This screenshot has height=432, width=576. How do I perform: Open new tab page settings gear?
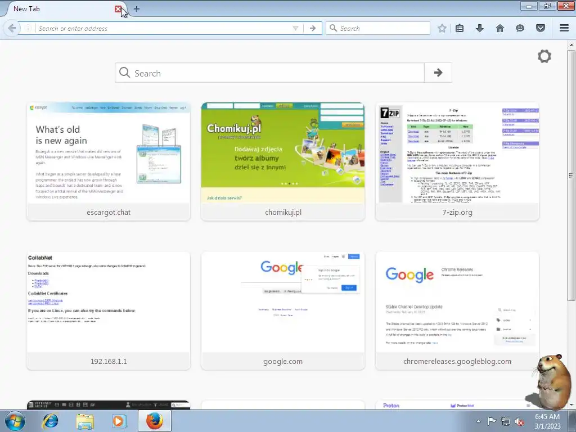[x=544, y=56]
